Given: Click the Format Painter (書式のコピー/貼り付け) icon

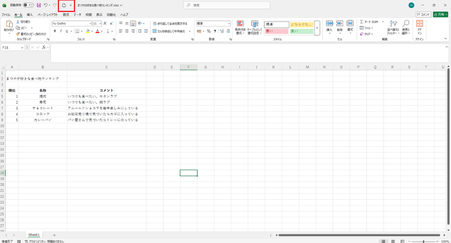Looking at the screenshot, I should pyautogui.click(x=18, y=34).
